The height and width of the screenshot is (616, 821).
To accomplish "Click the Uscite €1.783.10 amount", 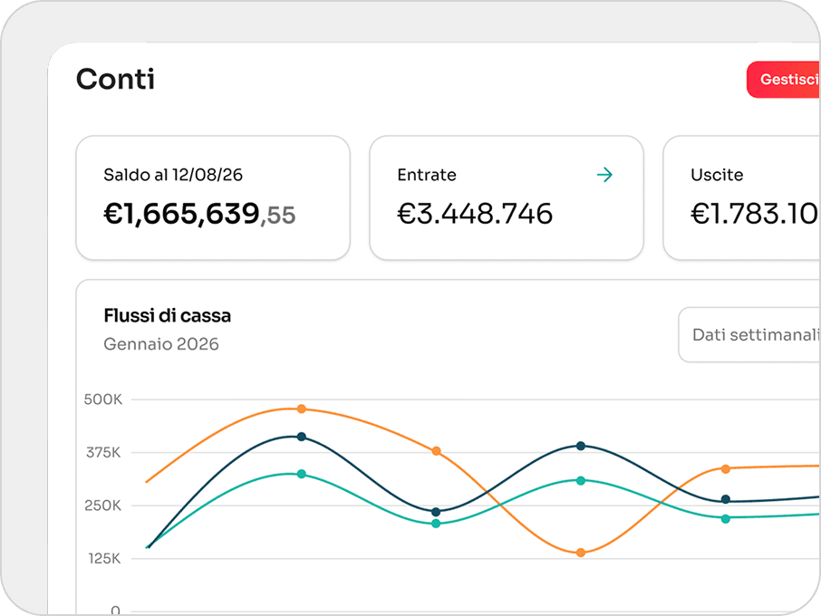I will [x=755, y=214].
